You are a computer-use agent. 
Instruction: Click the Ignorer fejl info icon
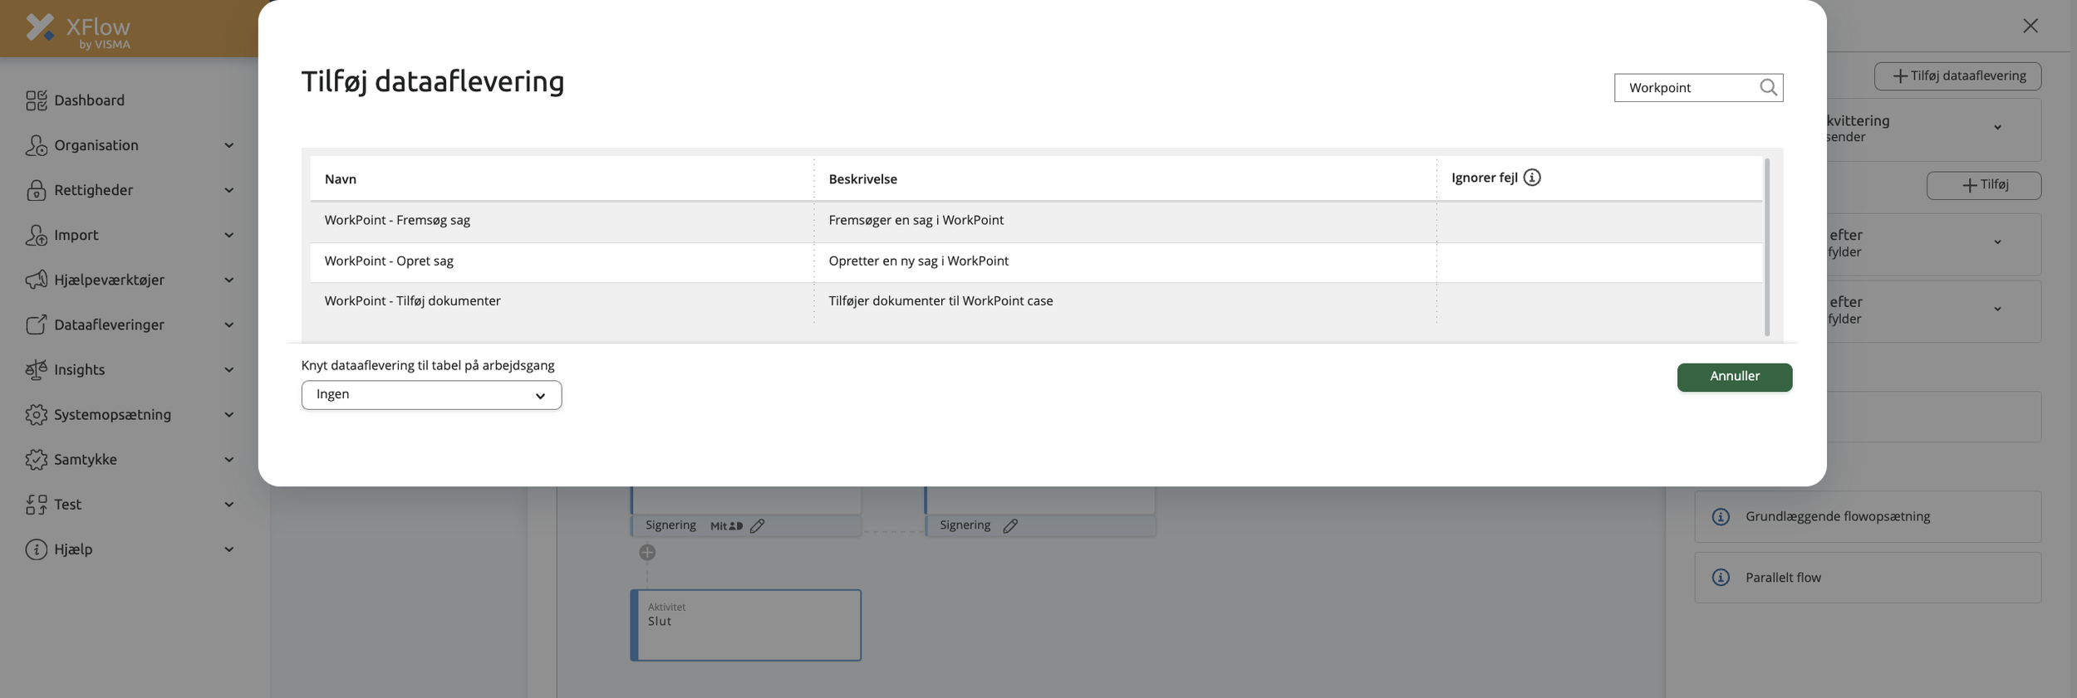1532,178
